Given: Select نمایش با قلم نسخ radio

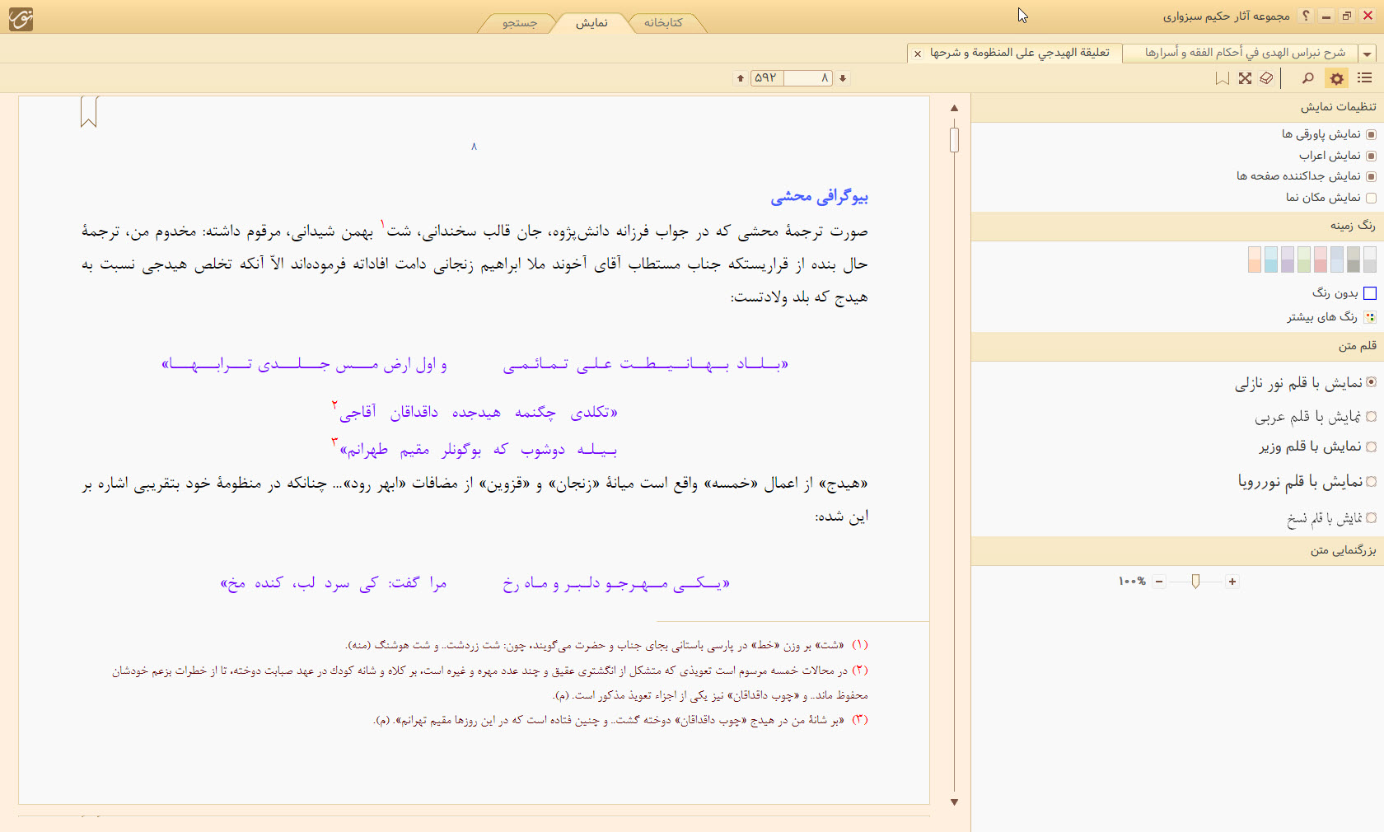Looking at the screenshot, I should (1371, 518).
